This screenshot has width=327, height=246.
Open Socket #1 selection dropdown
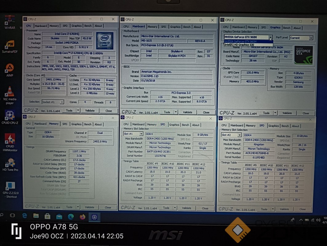click(x=62, y=102)
